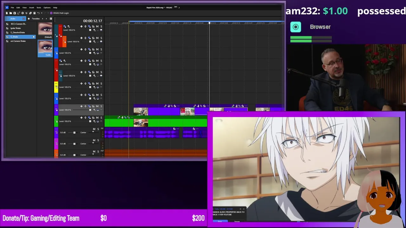Image resolution: width=406 pixels, height=228 pixels.
Task: Open the Undo history dropdown arrow
Action: click(42, 13)
